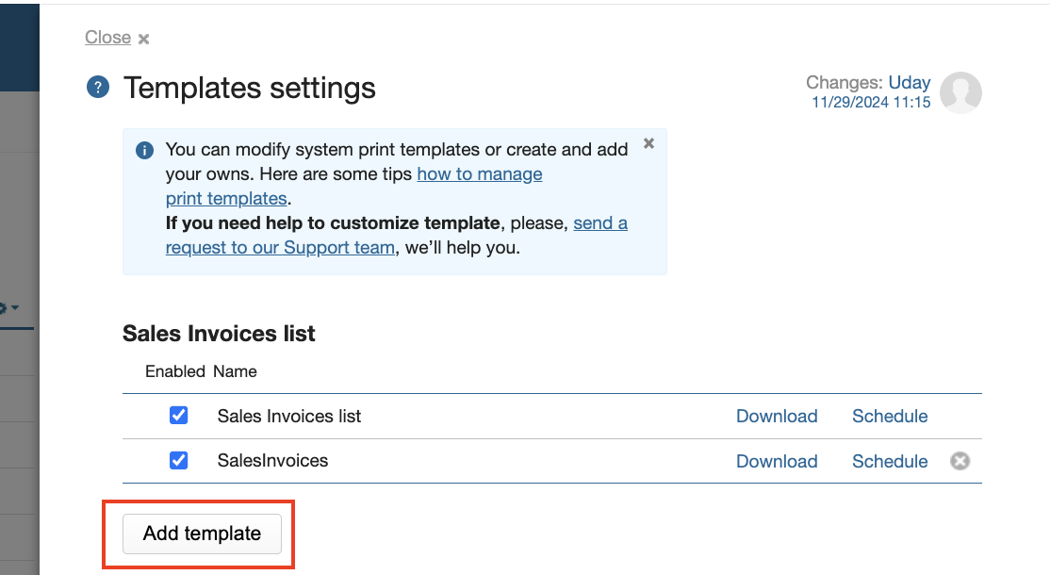Open the how to manage print templates link
This screenshot has width=1050, height=575.
click(x=354, y=186)
